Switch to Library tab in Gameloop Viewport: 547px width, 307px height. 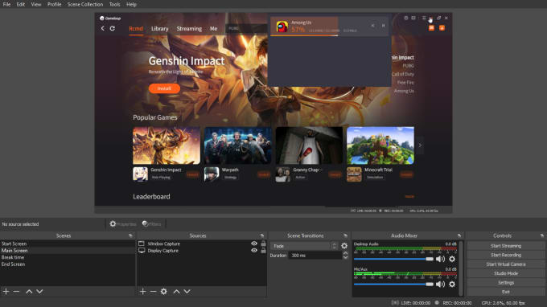(x=160, y=29)
